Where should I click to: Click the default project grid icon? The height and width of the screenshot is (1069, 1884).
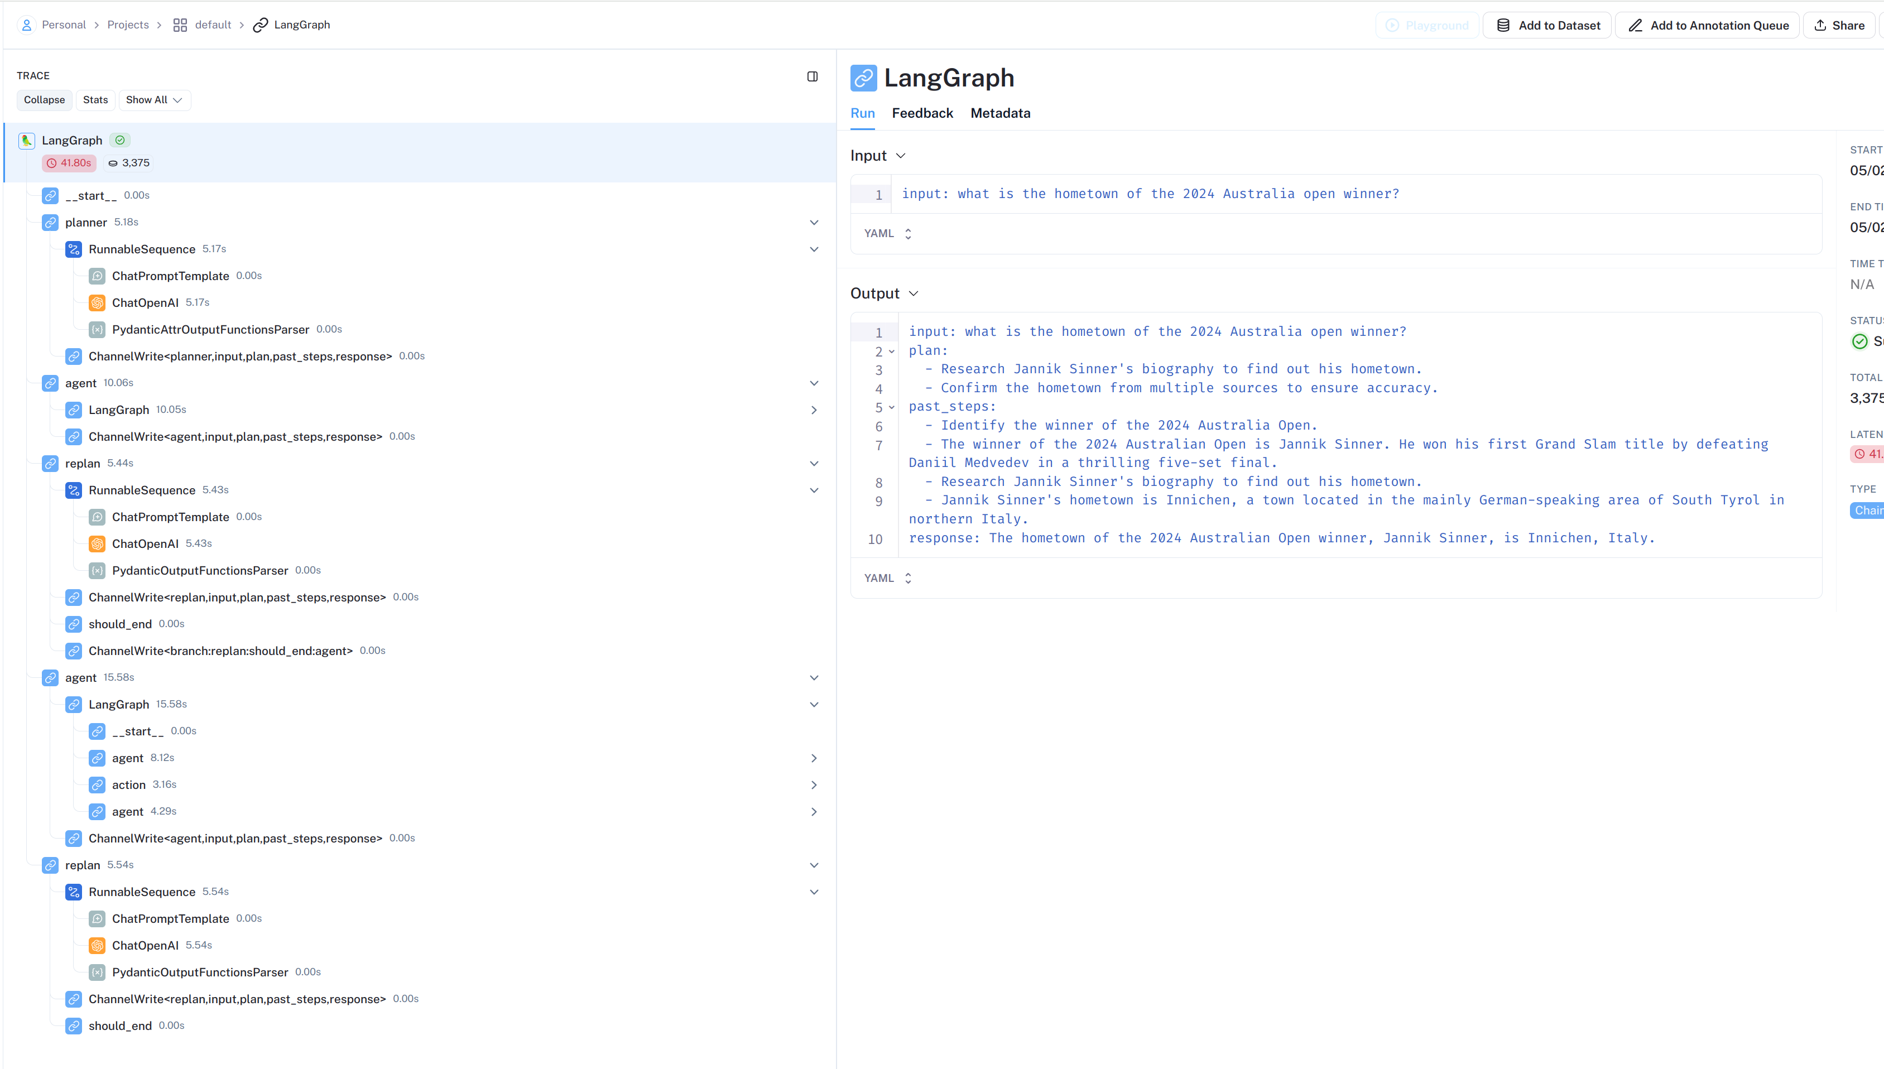pos(180,25)
